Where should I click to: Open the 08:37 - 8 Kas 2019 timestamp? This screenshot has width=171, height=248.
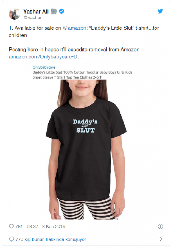(46, 227)
